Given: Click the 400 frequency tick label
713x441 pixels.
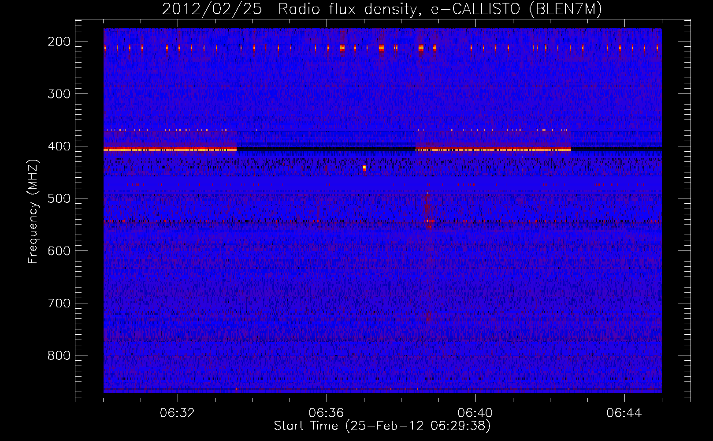Looking at the screenshot, I should pos(59,146).
